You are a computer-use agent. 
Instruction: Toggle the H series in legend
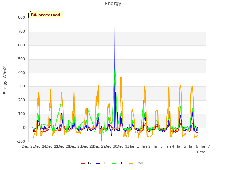(x=101, y=163)
